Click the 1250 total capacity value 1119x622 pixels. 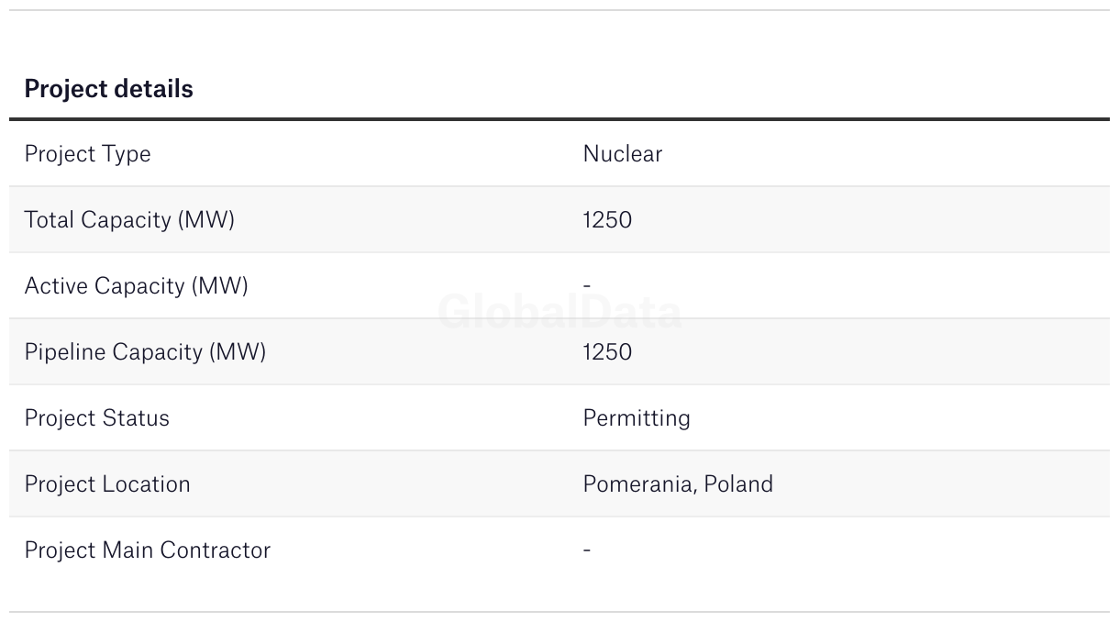pyautogui.click(x=607, y=220)
